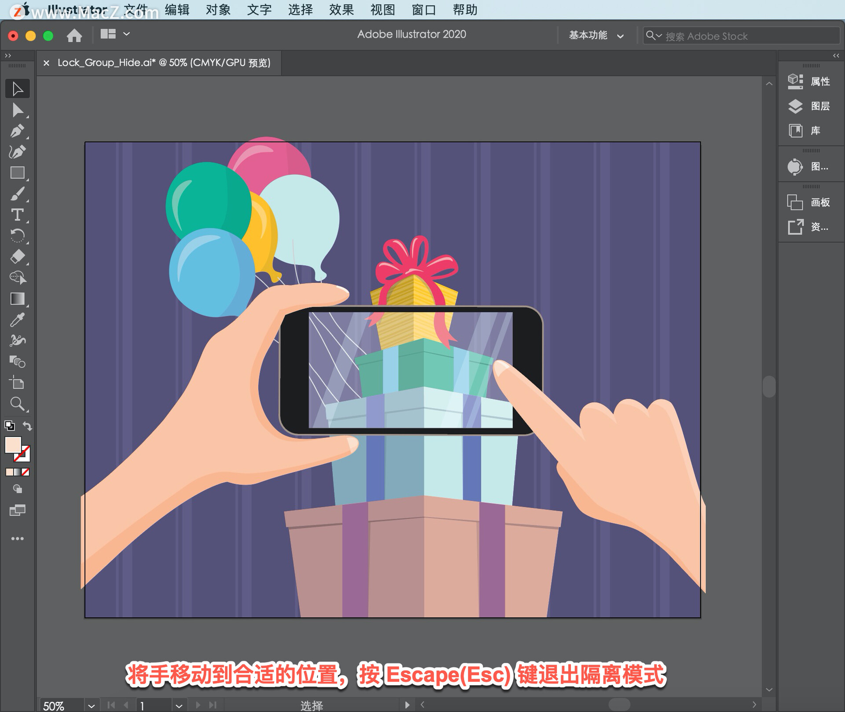Select the Direct Selection tool
Image resolution: width=845 pixels, height=712 pixels.
coord(18,110)
